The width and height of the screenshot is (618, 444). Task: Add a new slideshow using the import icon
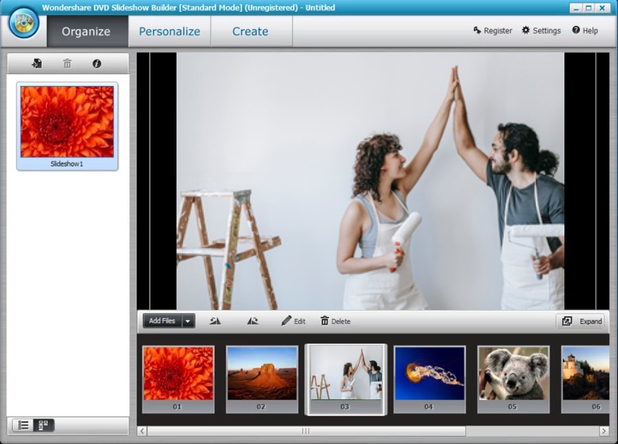[37, 63]
